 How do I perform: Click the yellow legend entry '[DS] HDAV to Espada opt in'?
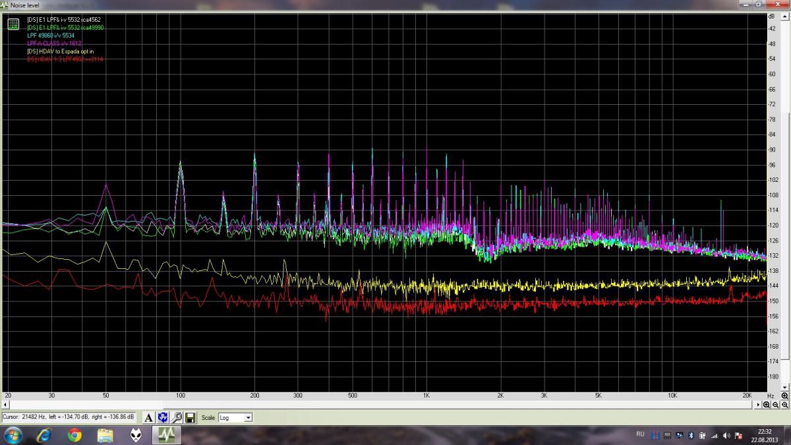61,51
